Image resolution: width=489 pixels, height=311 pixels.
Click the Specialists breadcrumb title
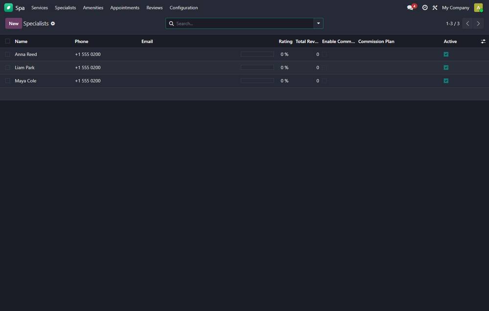tap(36, 24)
